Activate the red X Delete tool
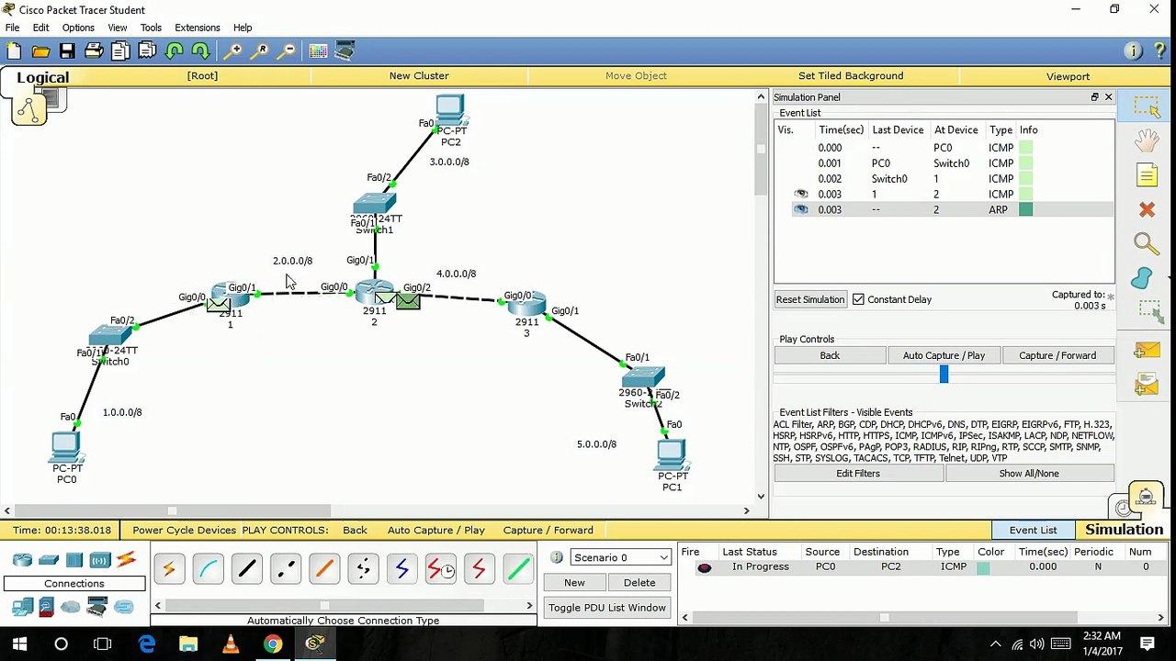Screen dimensions: 1176x661 tap(1147, 210)
